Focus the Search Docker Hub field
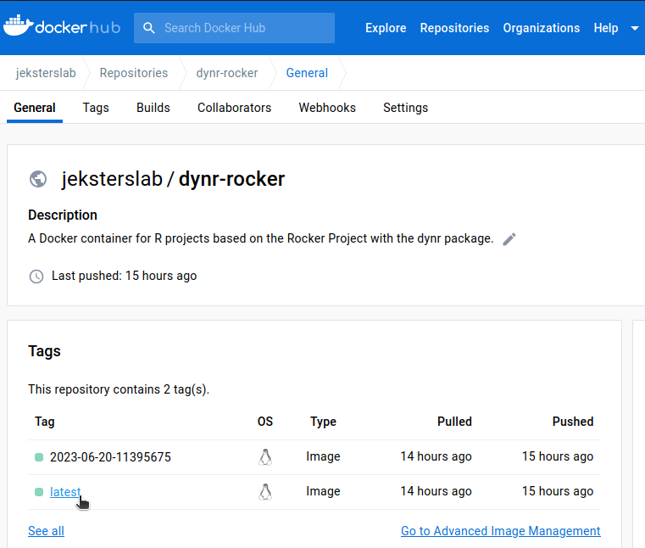The width and height of the screenshot is (645, 548). click(x=234, y=28)
